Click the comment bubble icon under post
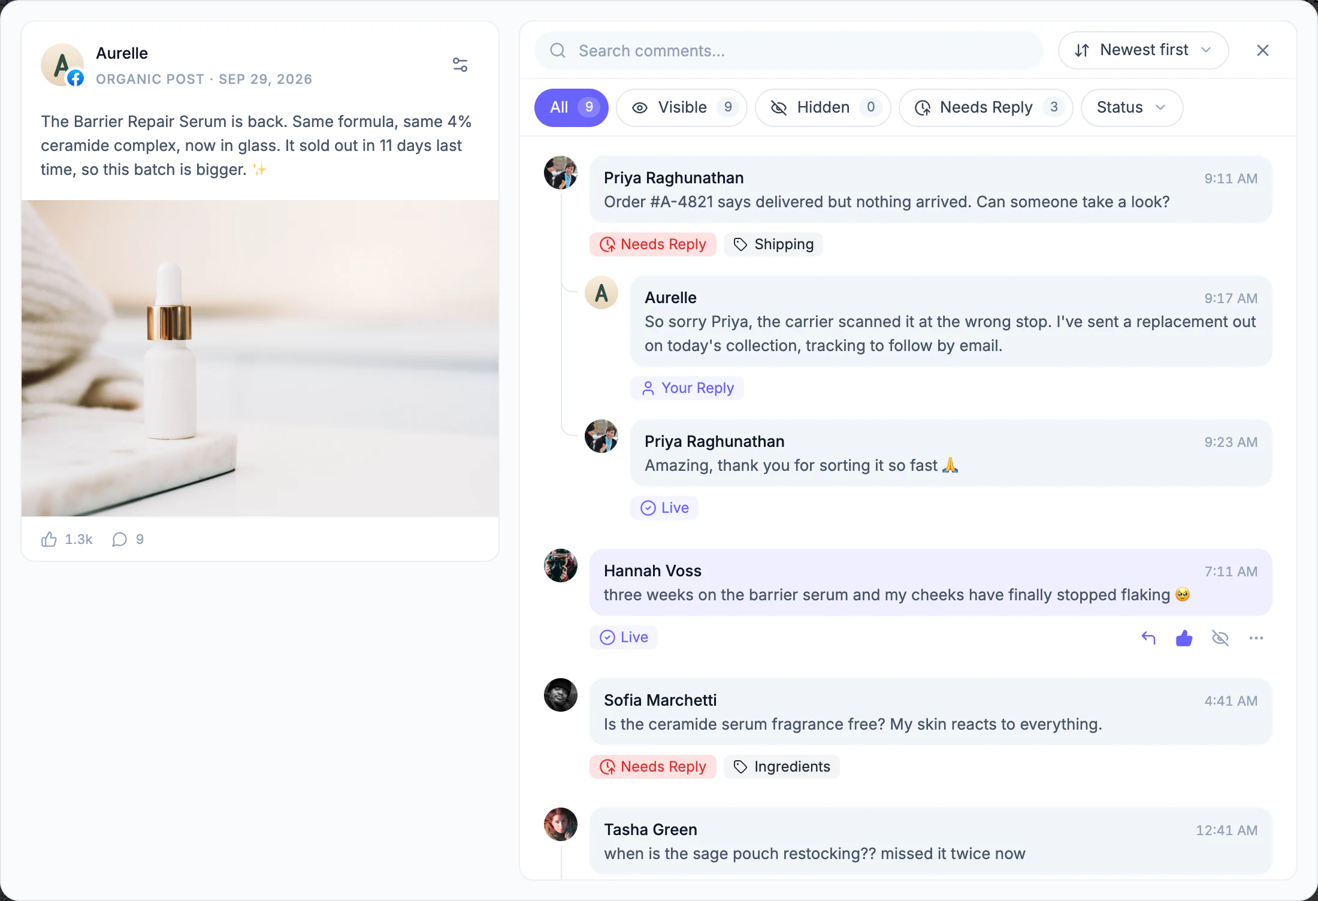Screen dimensions: 1318x901 point(120,539)
